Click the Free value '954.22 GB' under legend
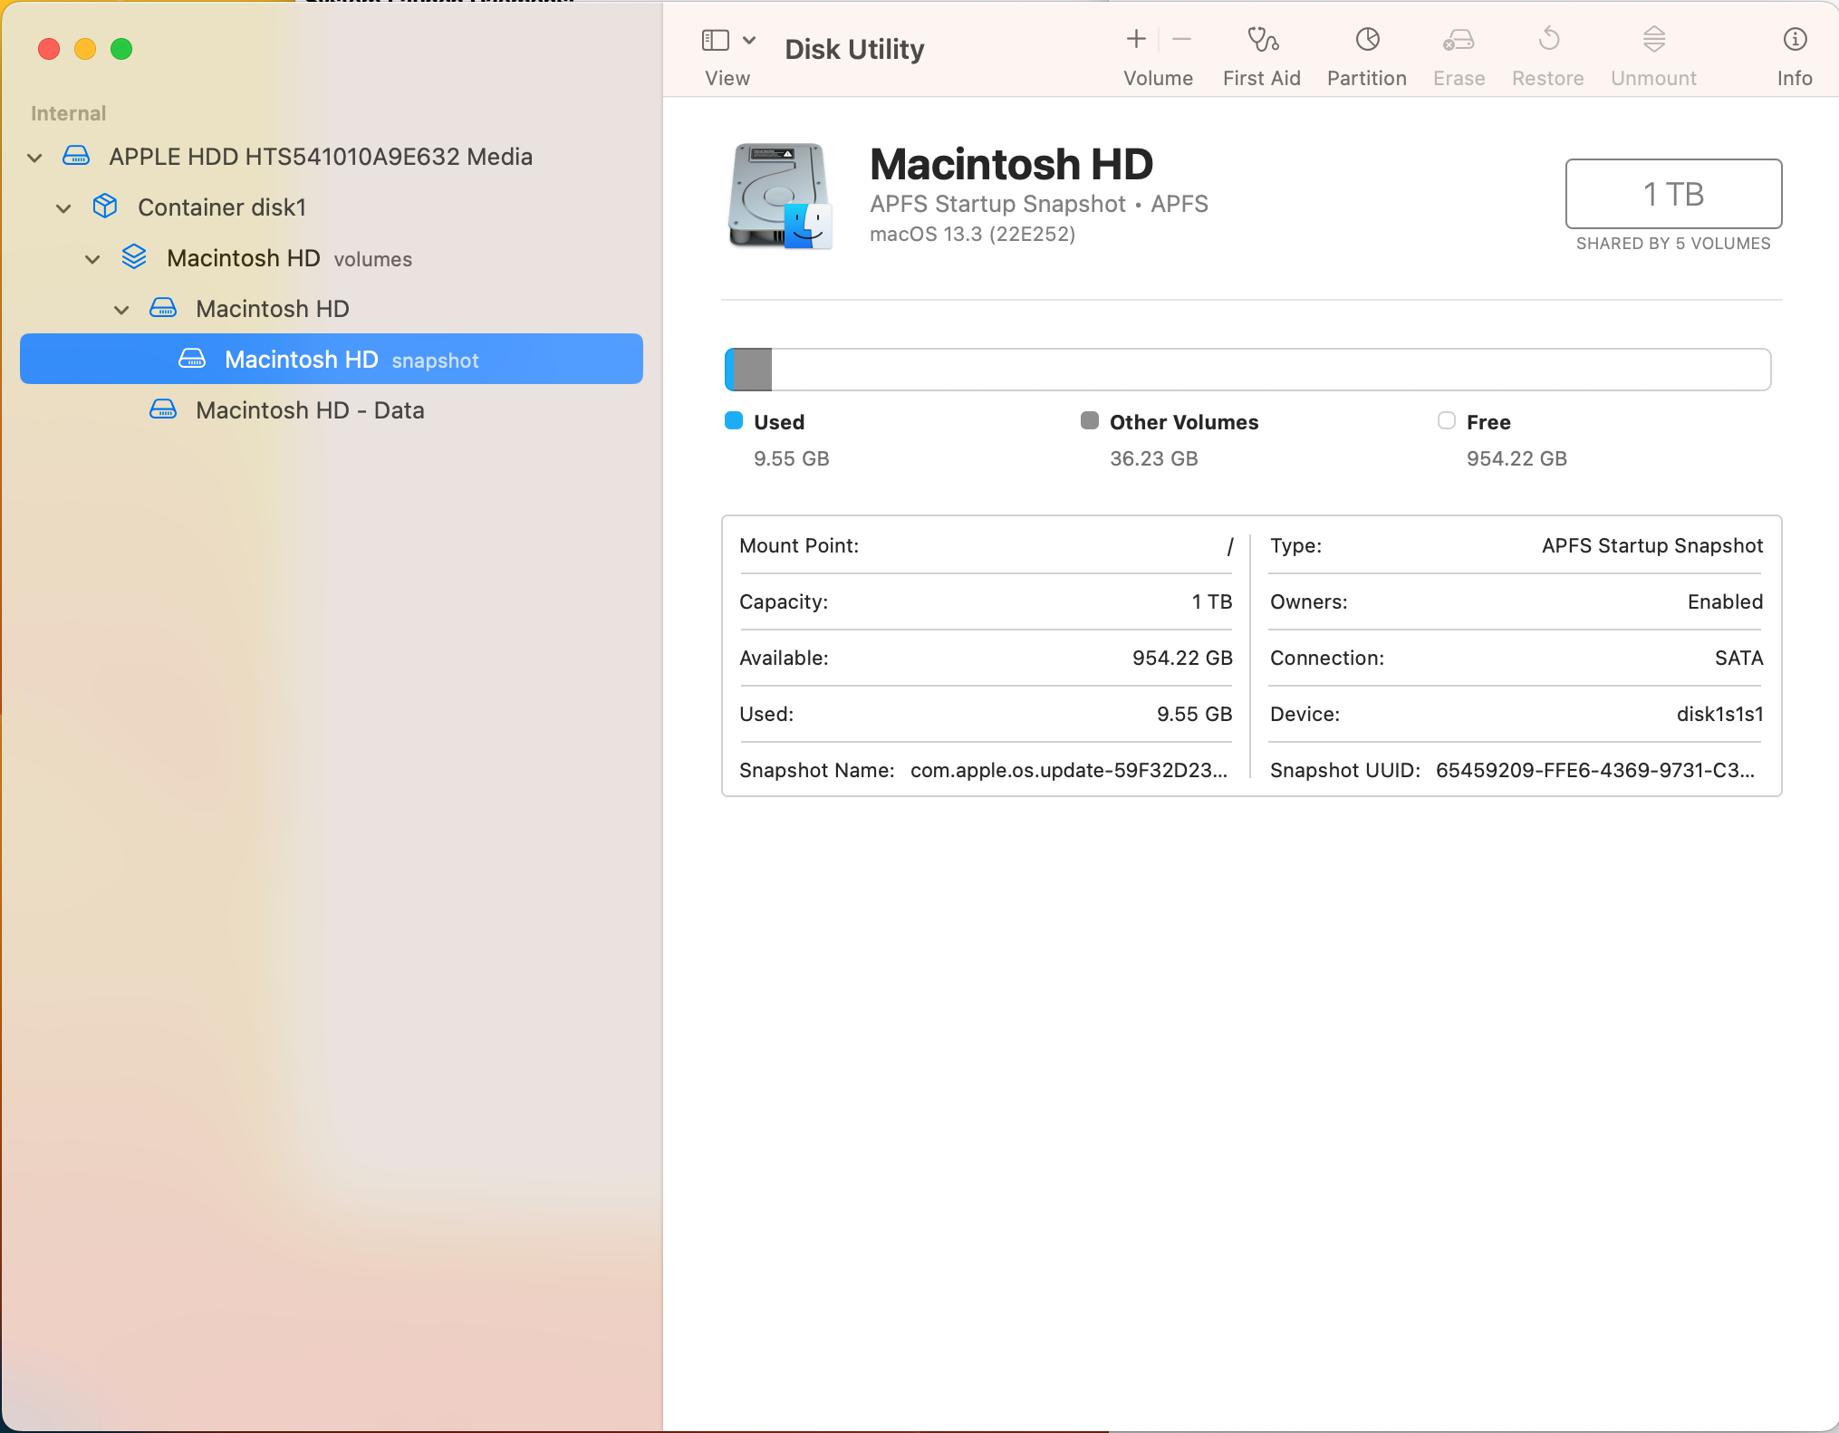The image size is (1839, 1433). point(1517,458)
